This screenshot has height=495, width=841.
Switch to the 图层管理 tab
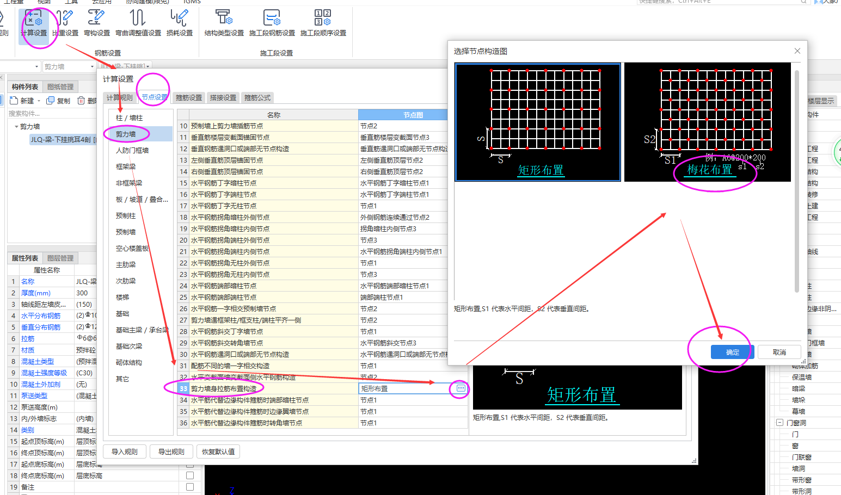pos(60,258)
